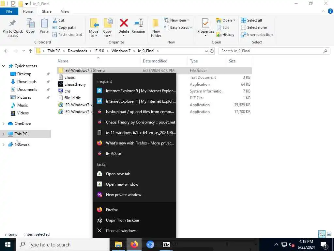Click the Copy ribbon button
334x251 pixels.
(30, 26)
